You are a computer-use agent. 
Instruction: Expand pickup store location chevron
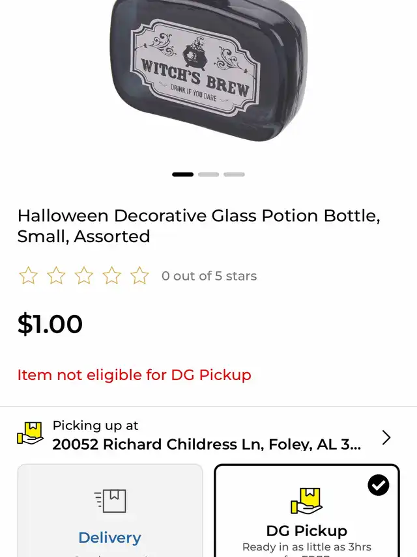click(386, 437)
